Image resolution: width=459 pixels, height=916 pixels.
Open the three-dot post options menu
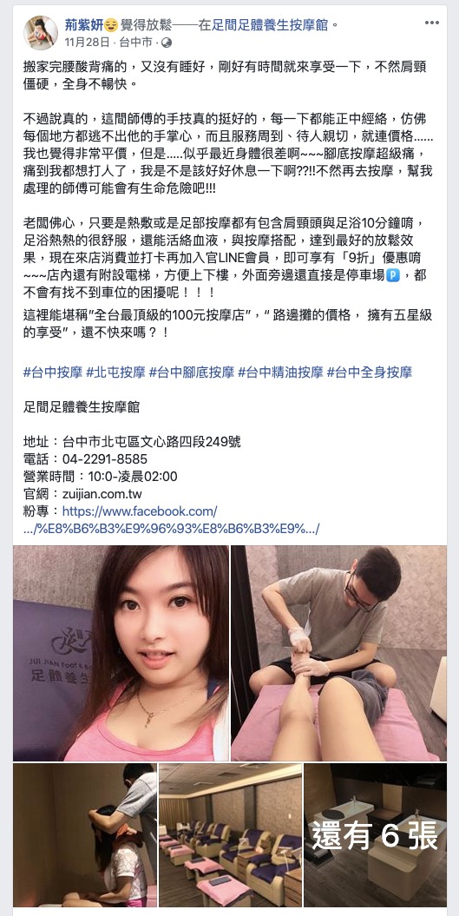[x=431, y=23]
